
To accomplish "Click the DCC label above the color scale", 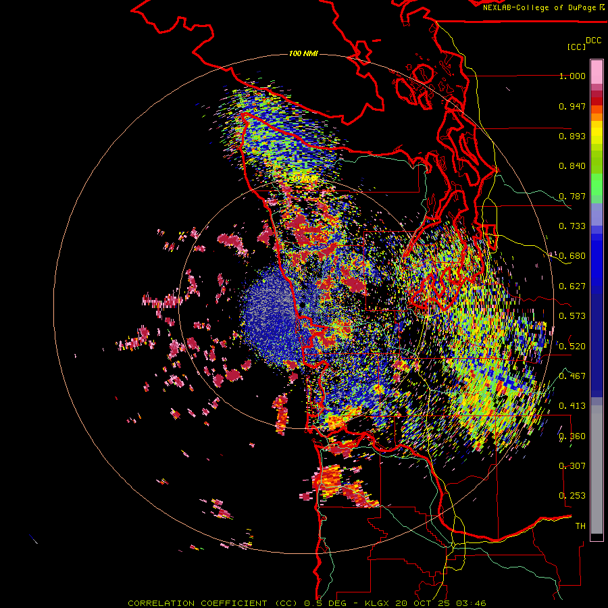I will (x=593, y=41).
